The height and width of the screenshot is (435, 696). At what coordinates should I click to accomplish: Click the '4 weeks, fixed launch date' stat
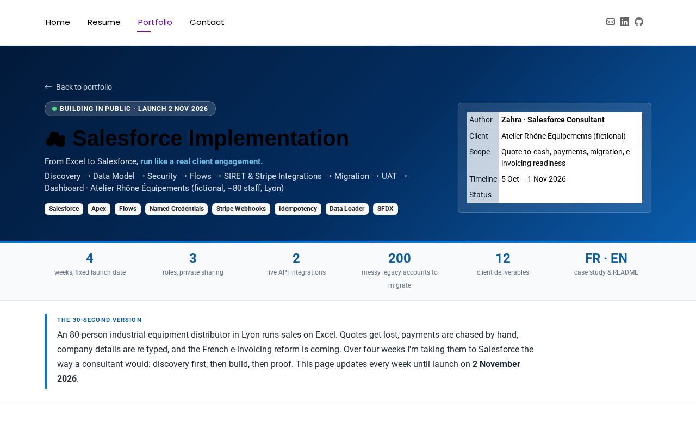click(90, 264)
